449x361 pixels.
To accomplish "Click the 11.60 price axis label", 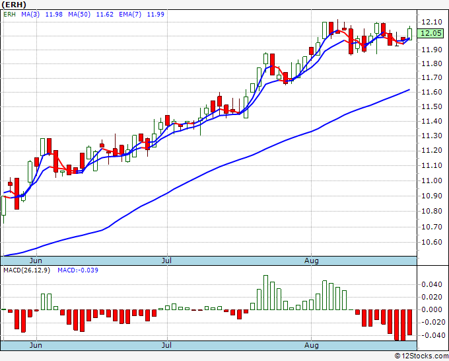I will tap(432, 92).
